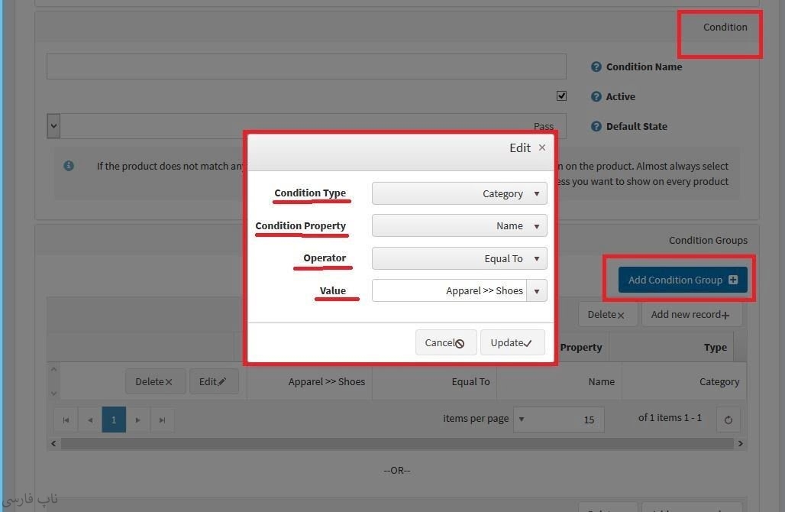
Task: Refresh the condition grid with the reload icon
Action: pyautogui.click(x=728, y=420)
